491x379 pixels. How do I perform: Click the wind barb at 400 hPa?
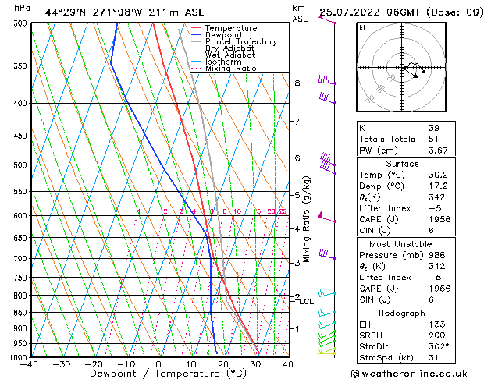(328, 98)
